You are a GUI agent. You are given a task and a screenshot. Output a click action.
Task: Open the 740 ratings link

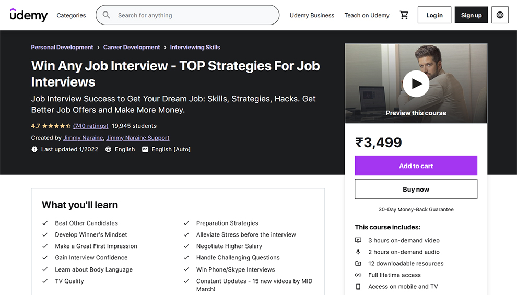point(90,126)
